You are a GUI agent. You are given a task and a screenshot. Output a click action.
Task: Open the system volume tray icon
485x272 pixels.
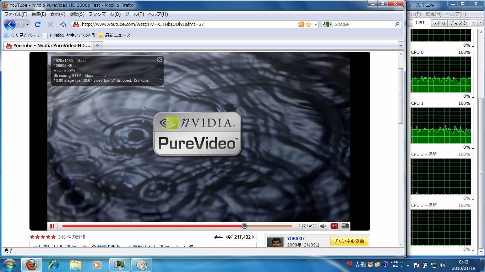(x=442, y=265)
